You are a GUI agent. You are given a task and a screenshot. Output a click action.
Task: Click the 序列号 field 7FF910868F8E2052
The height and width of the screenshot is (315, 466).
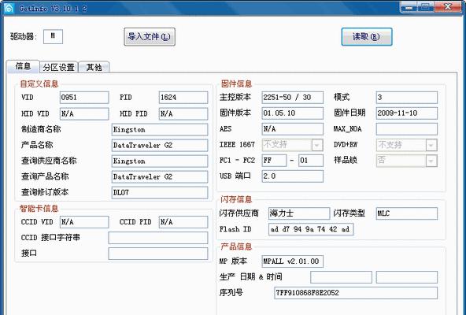click(x=356, y=293)
